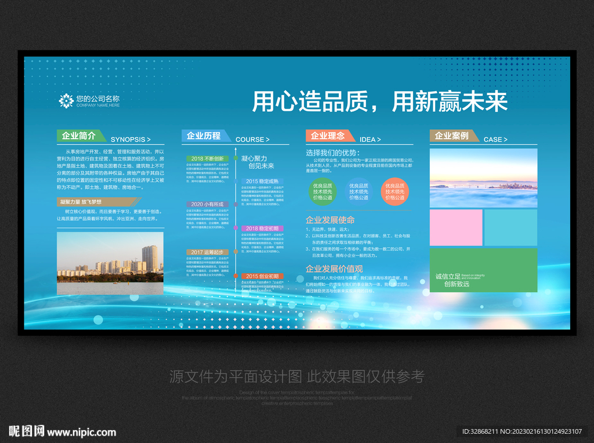Open the sky and clouds panorama image
Image resolution: width=594 pixels, height=443 pixels.
483,178
